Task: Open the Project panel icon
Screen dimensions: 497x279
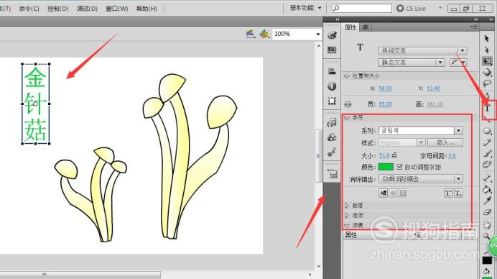Action: tap(333, 173)
